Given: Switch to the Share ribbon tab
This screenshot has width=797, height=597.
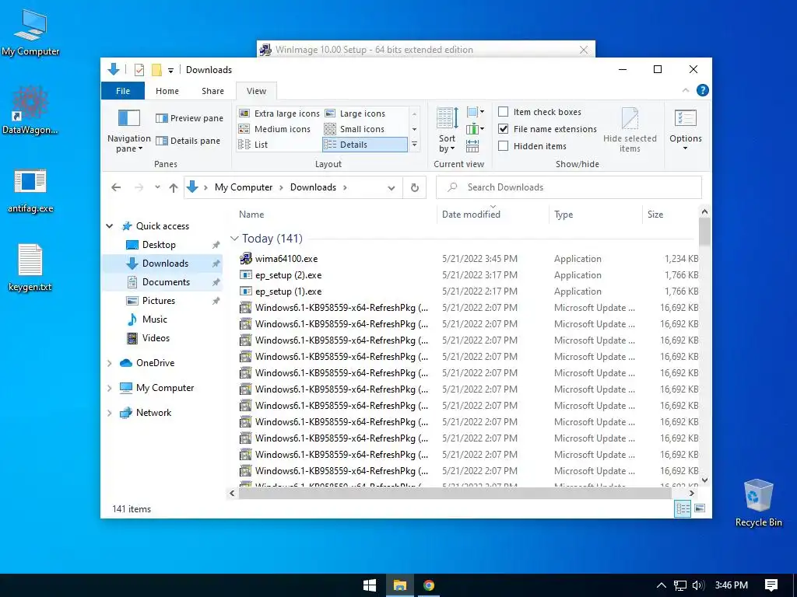Looking at the screenshot, I should (x=212, y=91).
